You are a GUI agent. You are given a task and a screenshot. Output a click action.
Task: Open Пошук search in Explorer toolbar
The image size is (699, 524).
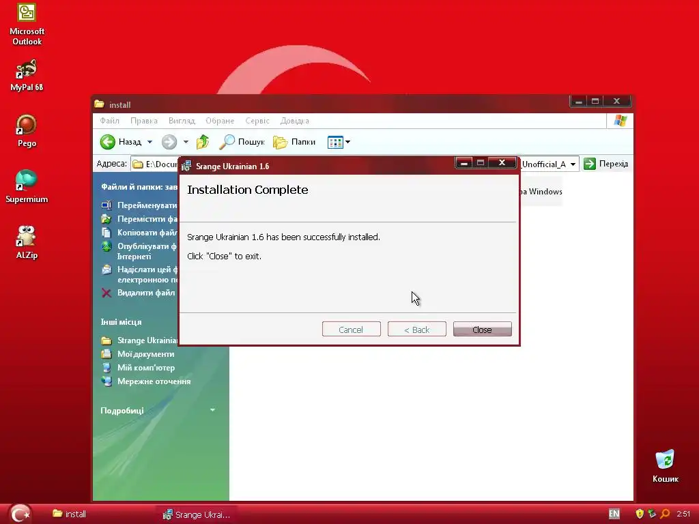click(x=242, y=142)
